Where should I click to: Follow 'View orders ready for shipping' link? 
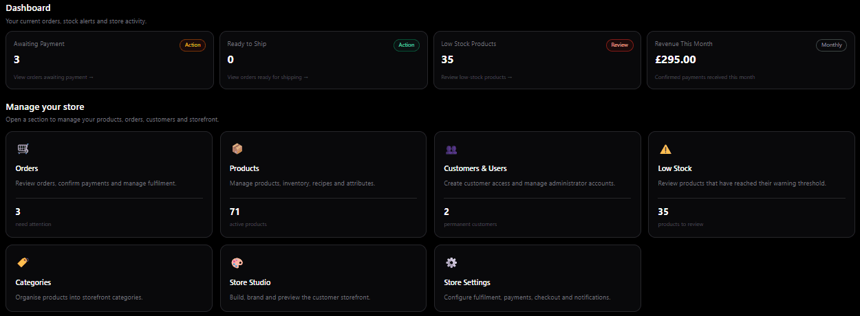coord(268,77)
